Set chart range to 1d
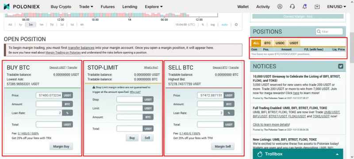354x159 pixels. [72, 25]
